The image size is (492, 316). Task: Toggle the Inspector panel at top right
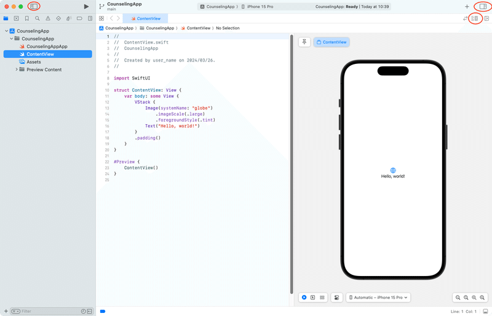483,6
